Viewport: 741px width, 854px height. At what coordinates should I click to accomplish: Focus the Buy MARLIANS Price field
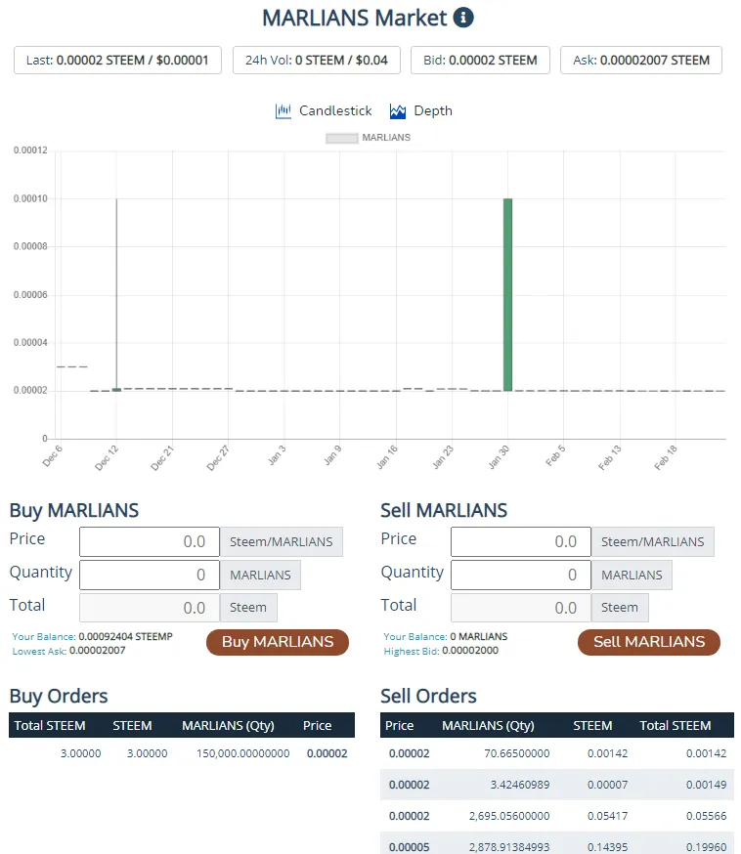pyautogui.click(x=150, y=542)
